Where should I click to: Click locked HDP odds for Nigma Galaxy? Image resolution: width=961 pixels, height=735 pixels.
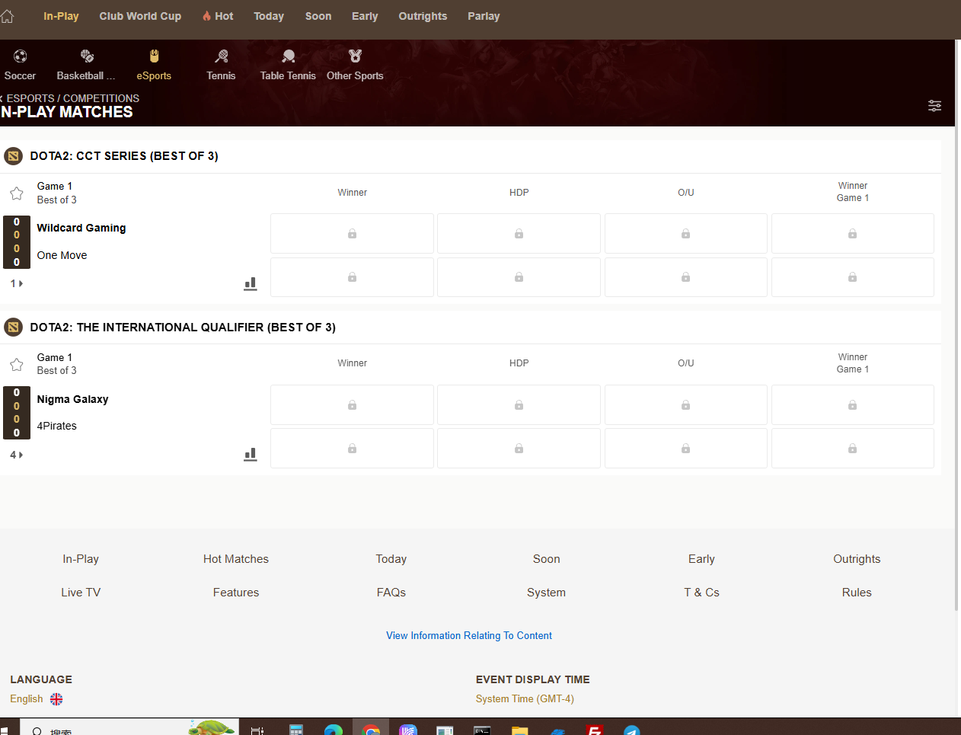[519, 404]
